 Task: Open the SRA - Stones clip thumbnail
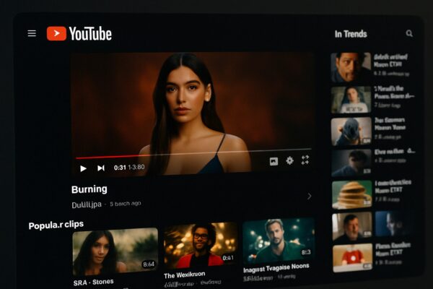click(x=115, y=251)
